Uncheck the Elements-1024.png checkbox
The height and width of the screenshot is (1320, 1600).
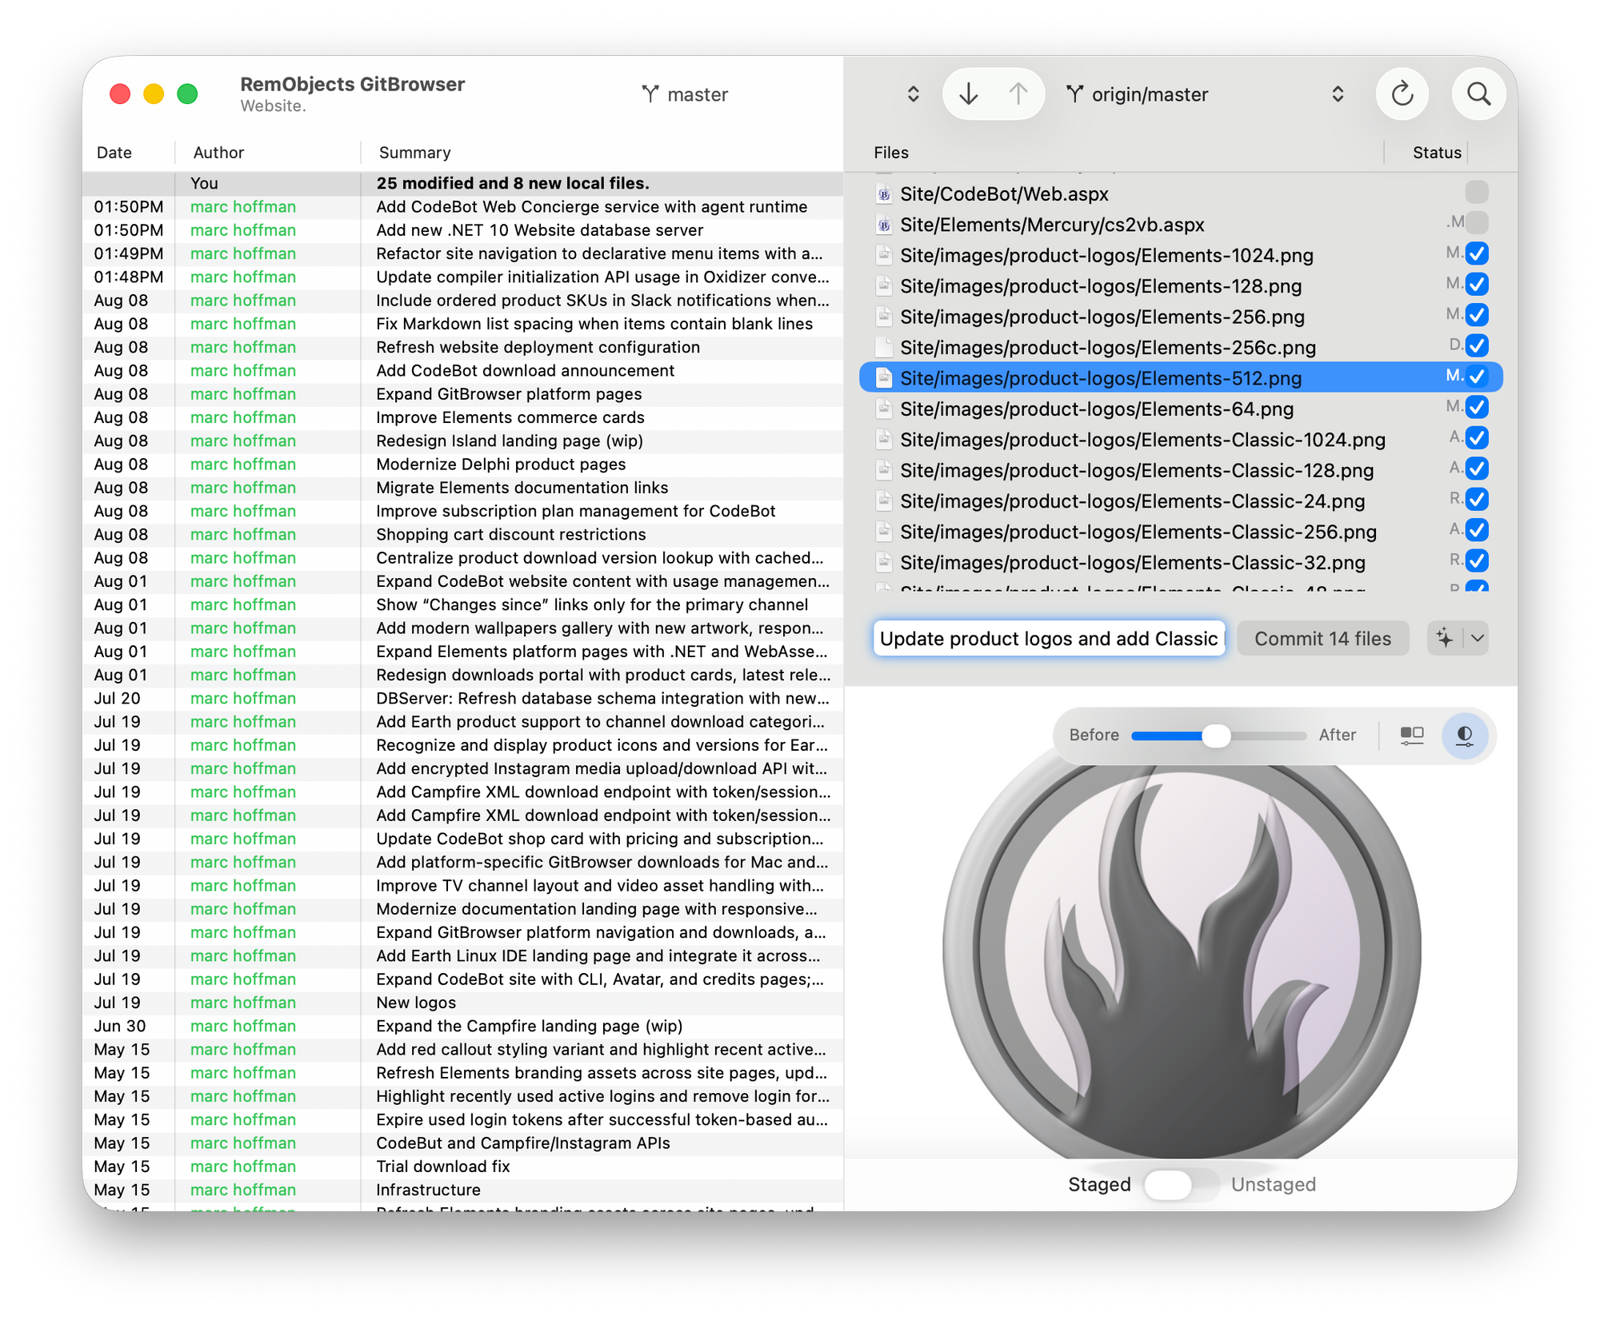pos(1477,253)
